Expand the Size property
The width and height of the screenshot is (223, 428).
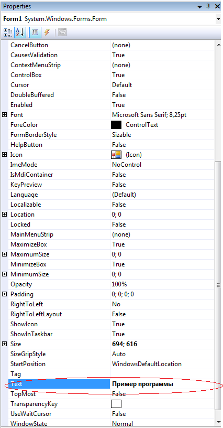4,344
